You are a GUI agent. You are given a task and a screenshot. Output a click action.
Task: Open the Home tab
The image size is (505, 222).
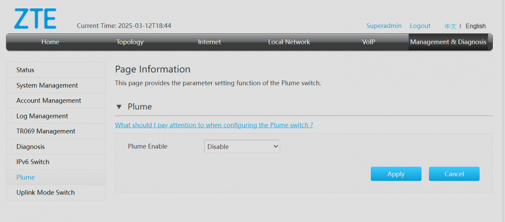coord(50,42)
